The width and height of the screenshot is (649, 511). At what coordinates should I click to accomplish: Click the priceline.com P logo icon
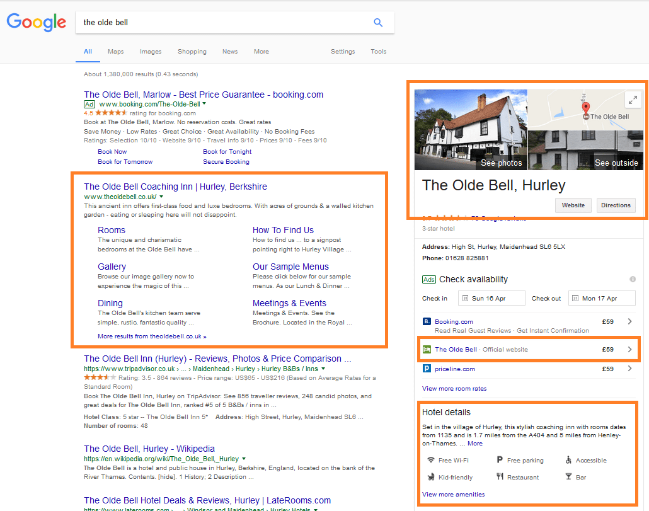click(427, 368)
